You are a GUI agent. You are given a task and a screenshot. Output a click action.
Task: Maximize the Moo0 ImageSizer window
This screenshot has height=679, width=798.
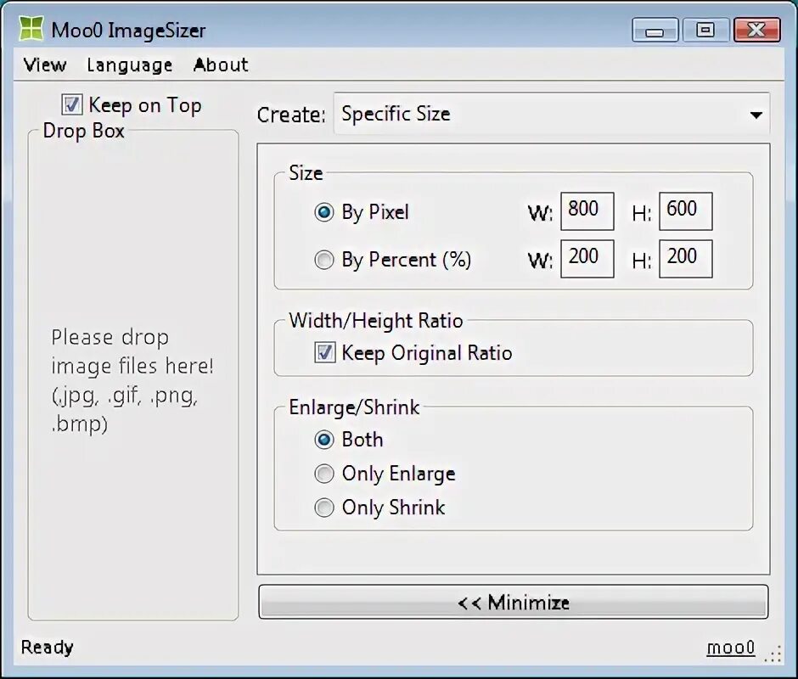705,30
